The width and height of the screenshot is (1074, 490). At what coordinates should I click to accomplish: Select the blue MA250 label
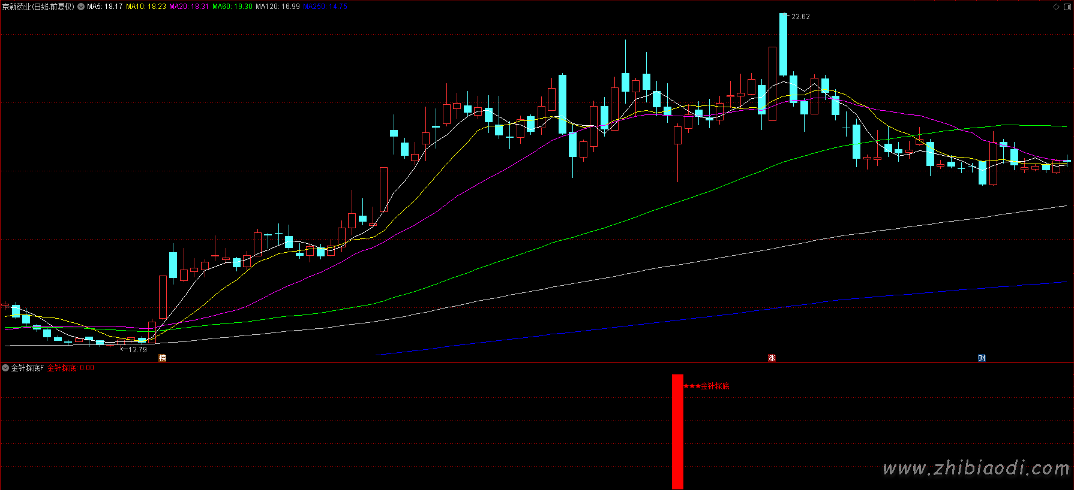click(x=325, y=7)
